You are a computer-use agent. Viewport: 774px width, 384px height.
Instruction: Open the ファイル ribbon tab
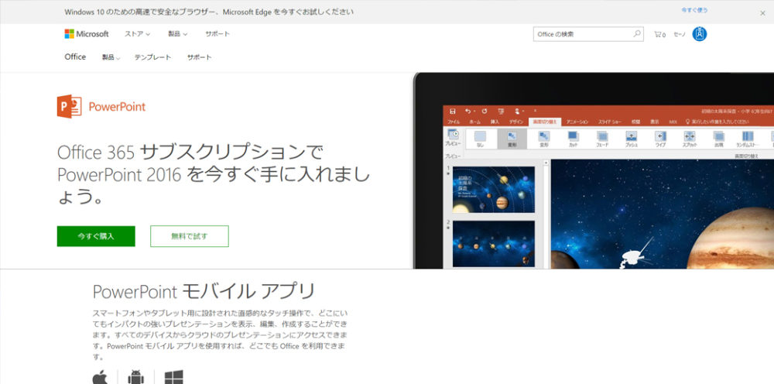[453, 122]
